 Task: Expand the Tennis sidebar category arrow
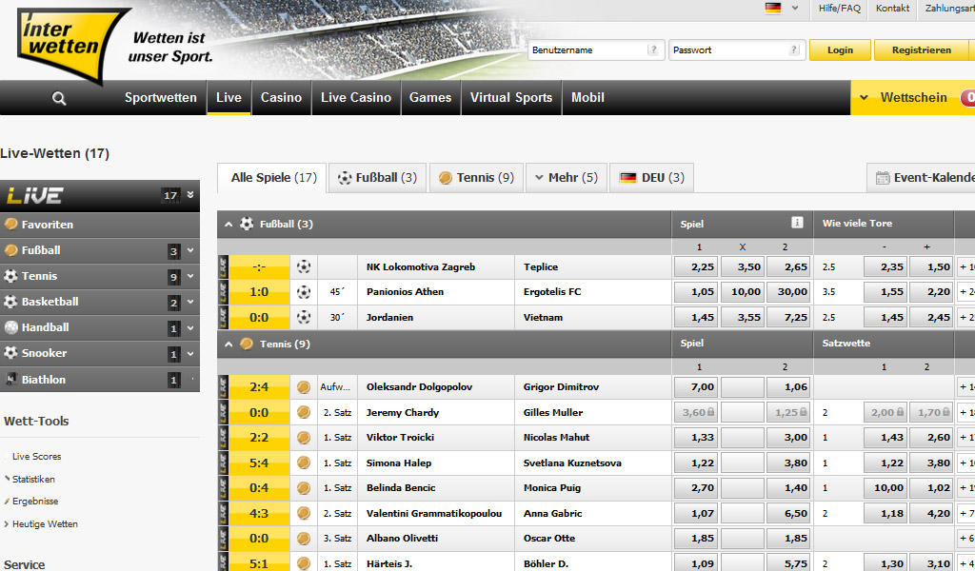(x=190, y=276)
